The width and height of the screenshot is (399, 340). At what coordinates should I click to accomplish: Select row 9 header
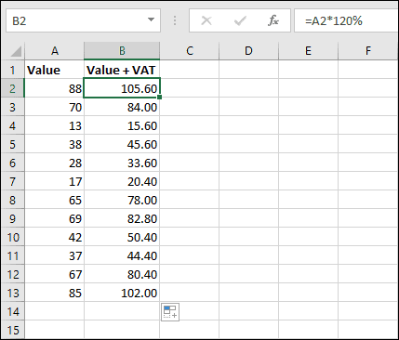[x=13, y=218]
